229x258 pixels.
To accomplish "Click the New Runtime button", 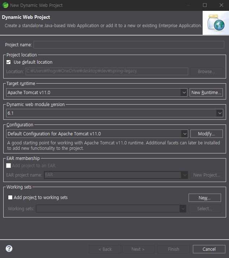I will [x=206, y=93].
